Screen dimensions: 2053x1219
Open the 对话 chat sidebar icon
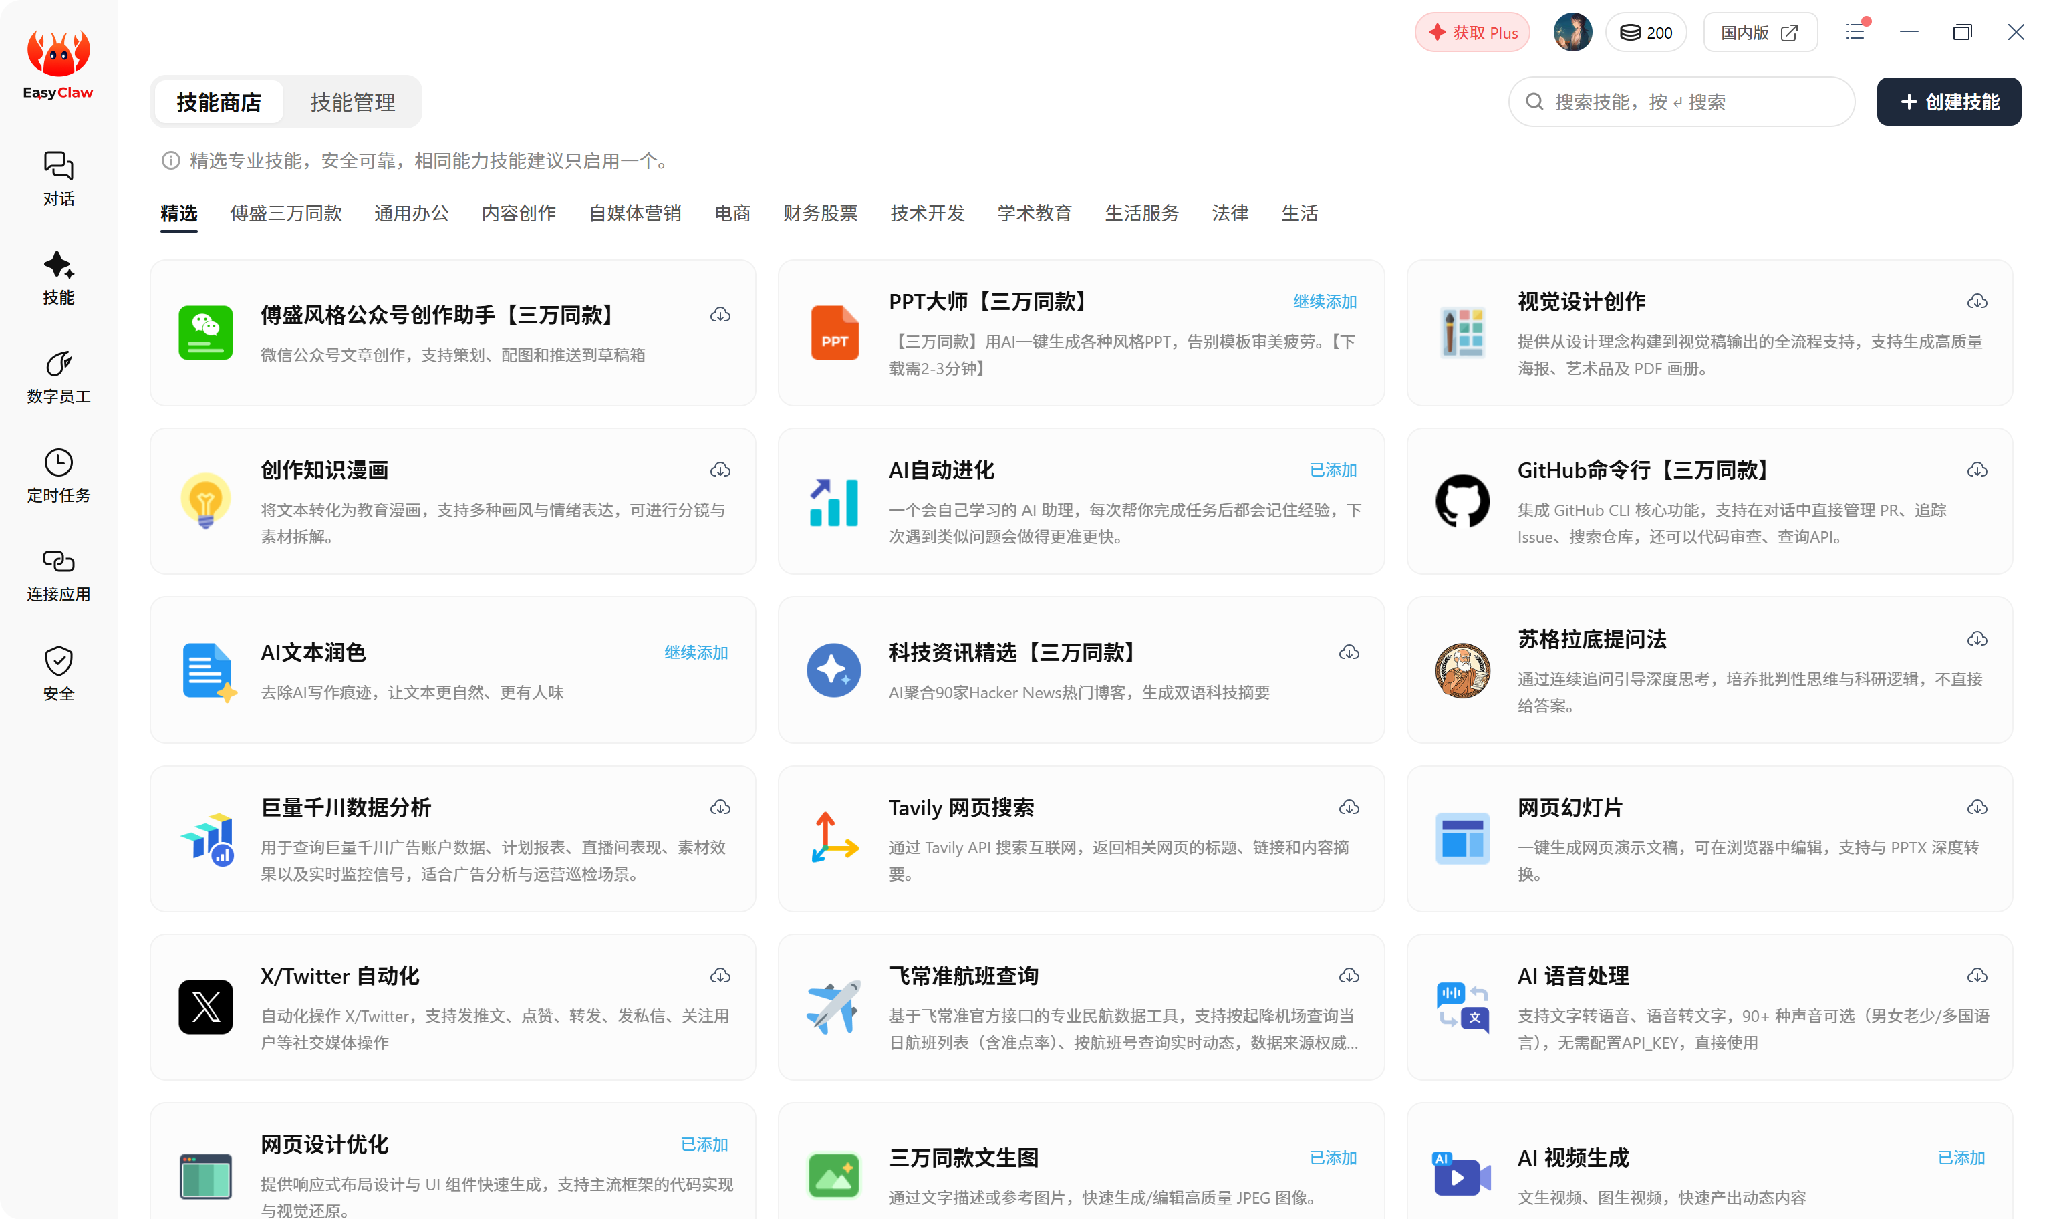58,178
